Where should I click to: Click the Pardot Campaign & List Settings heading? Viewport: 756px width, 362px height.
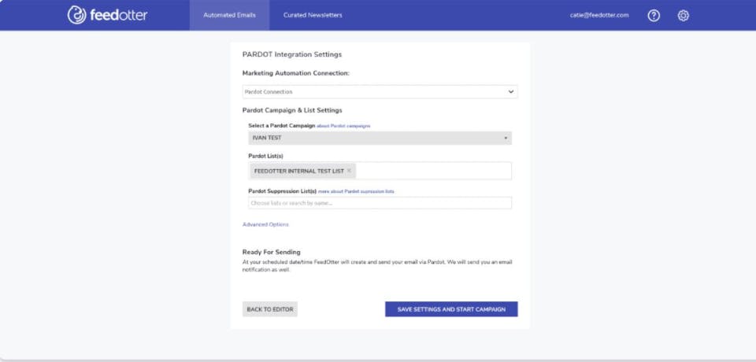pos(292,110)
